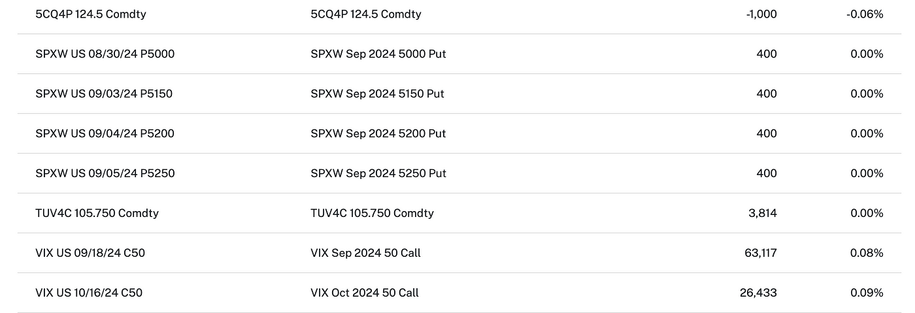Click the SPXW US 09/04/24 P5200 ticker
This screenshot has width=915, height=313.
pyautogui.click(x=105, y=133)
